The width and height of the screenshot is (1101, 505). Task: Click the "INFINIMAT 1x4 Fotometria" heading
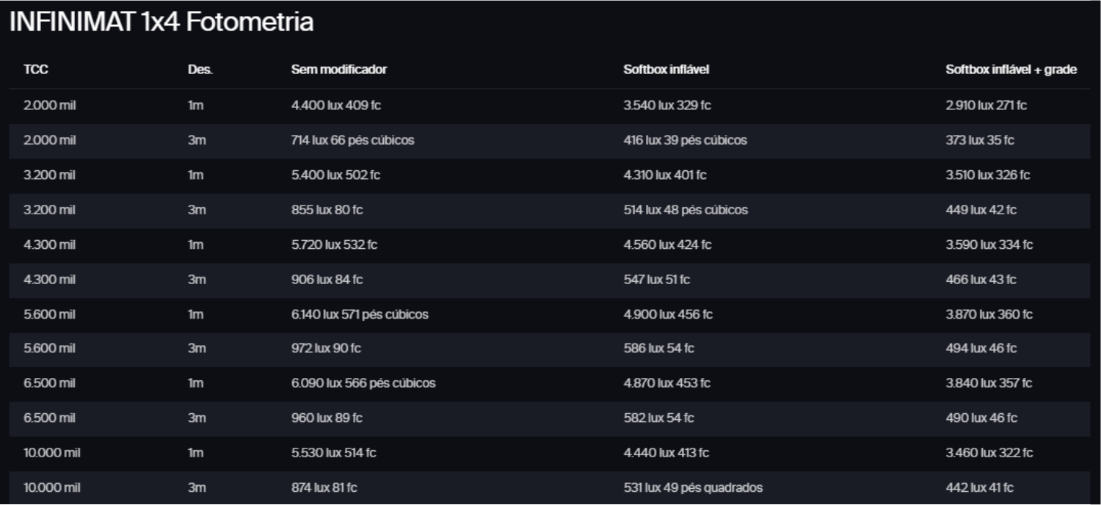161,23
